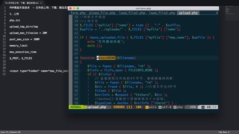The width and height of the screenshot is (239, 134).
Task: Click @unpack on line 57
Action: [122, 95]
